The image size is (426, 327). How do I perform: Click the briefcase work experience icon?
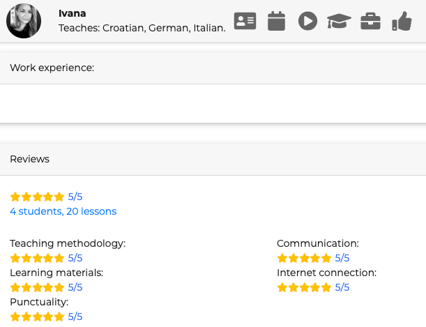pyautogui.click(x=370, y=21)
